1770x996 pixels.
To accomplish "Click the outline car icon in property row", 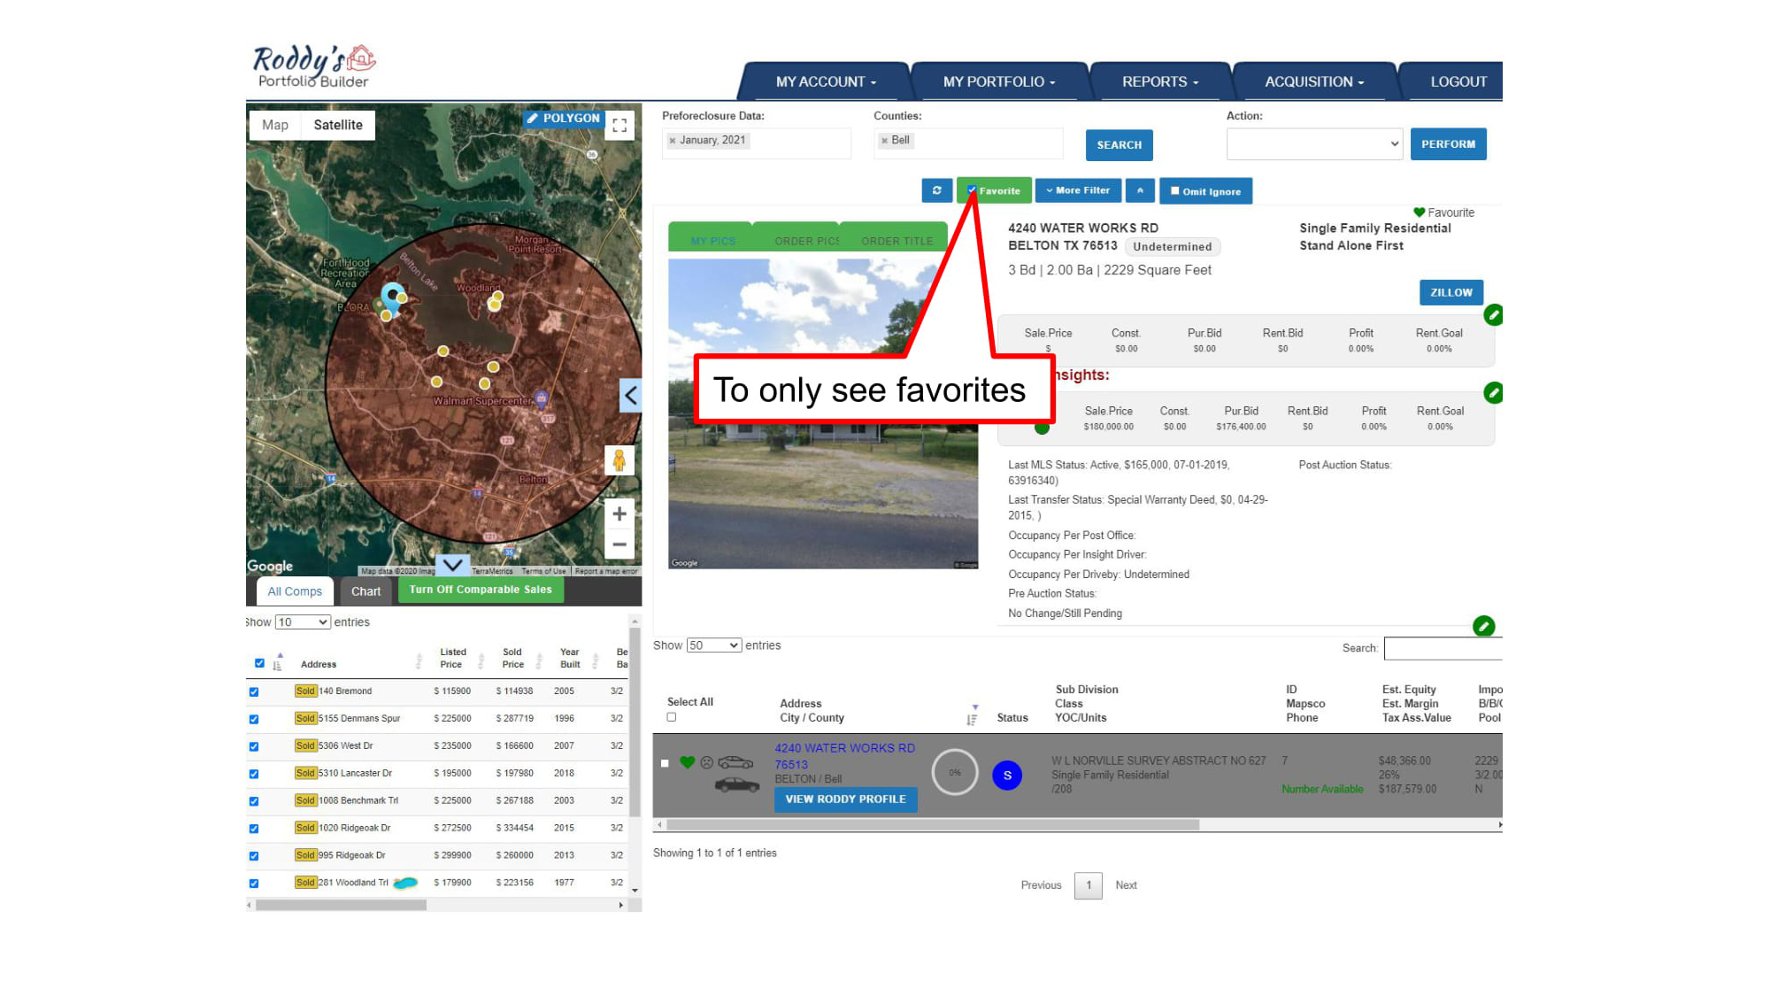I will (735, 762).
